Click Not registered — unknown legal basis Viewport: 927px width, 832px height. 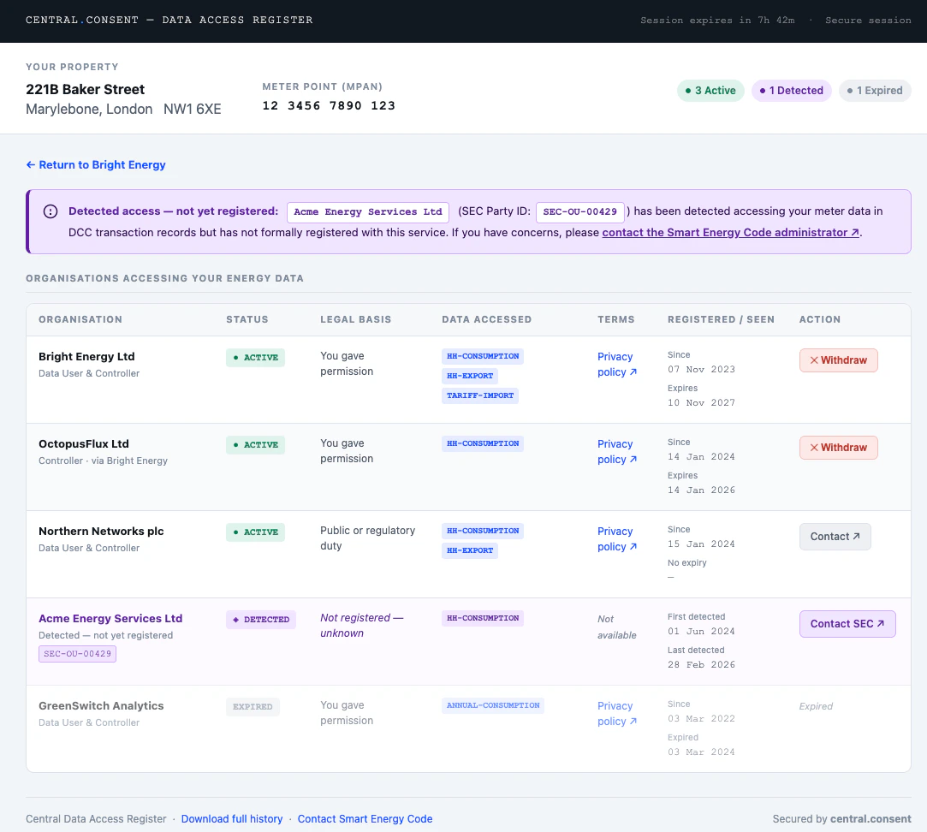tap(361, 626)
